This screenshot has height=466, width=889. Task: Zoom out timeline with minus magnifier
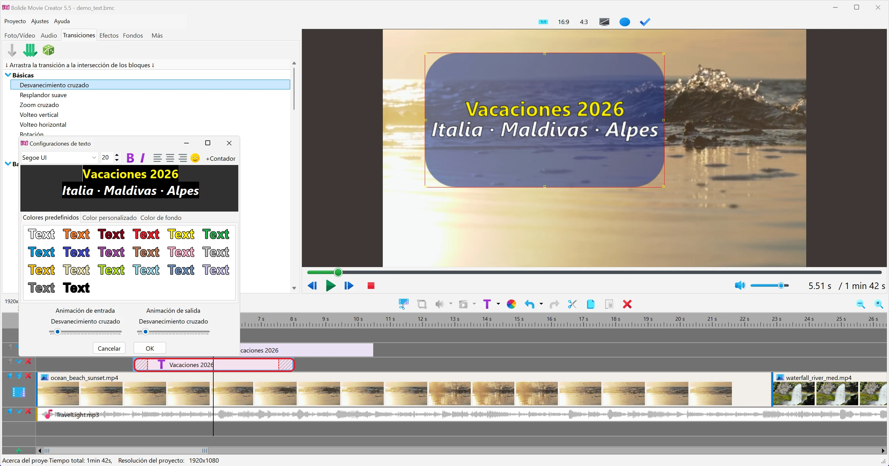pos(860,304)
